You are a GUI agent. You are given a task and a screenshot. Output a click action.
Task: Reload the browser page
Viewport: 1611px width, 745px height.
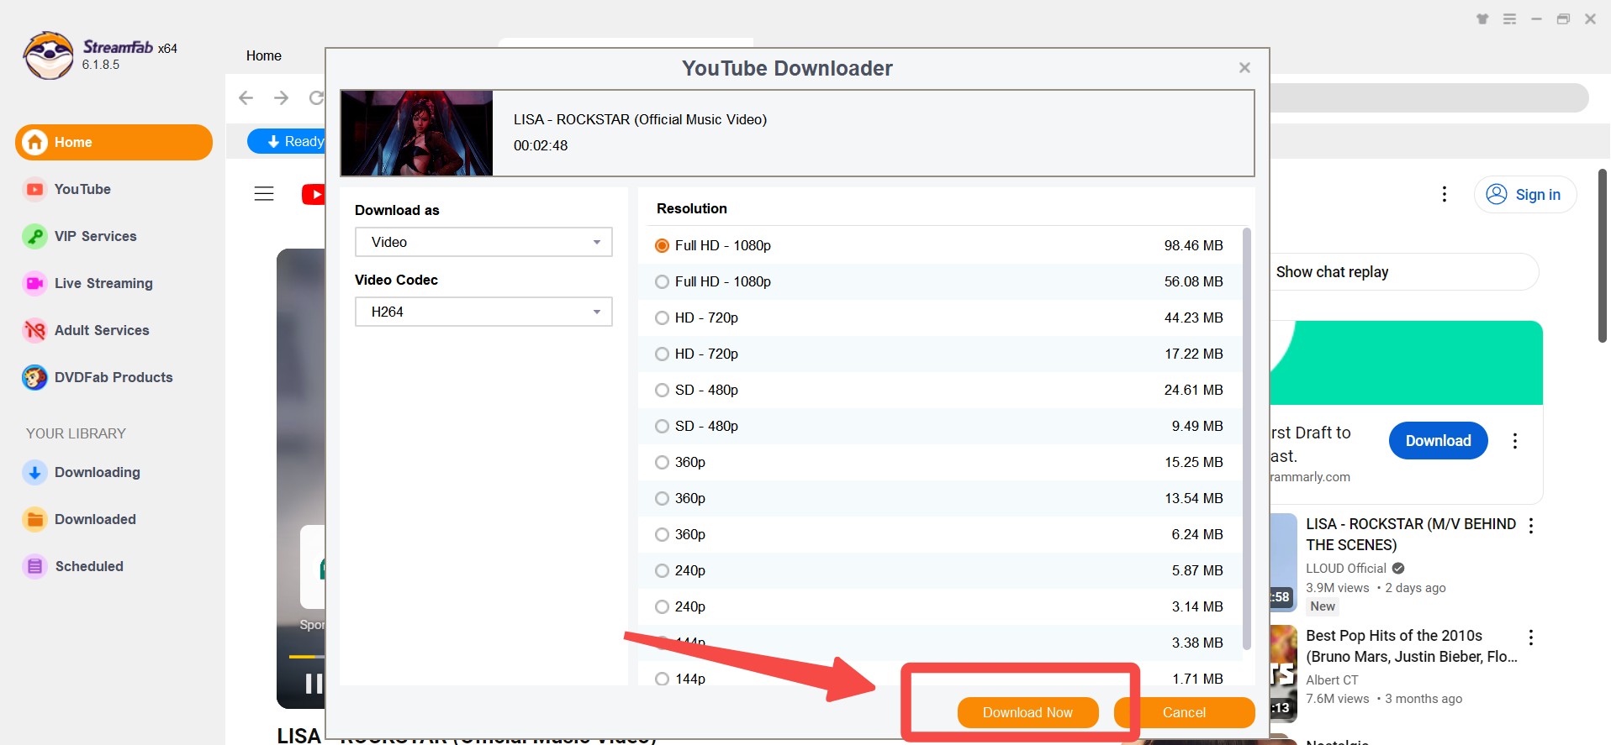coord(316,97)
